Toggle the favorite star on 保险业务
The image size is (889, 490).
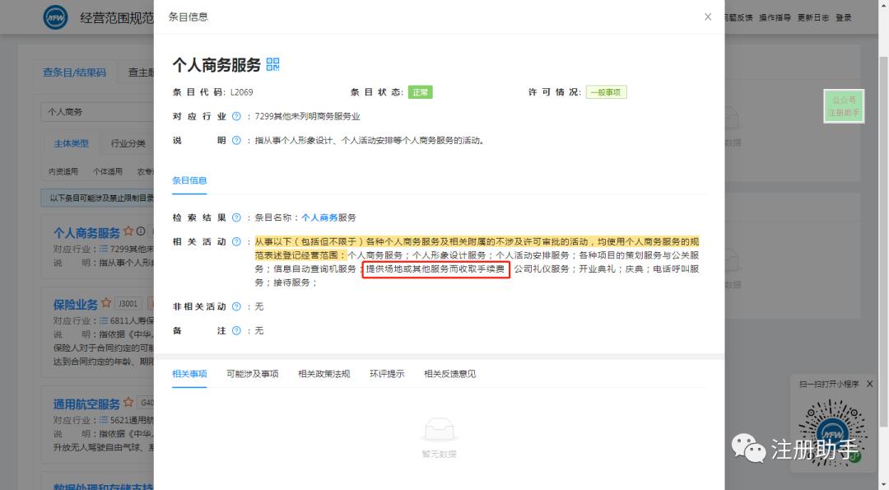105,302
